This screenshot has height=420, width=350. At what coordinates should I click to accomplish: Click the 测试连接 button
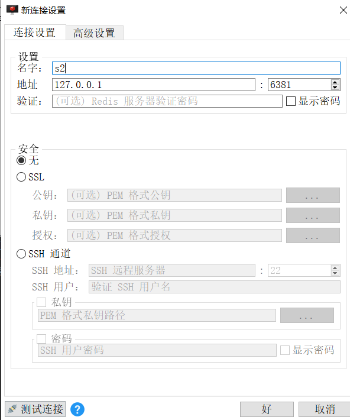[35, 409]
